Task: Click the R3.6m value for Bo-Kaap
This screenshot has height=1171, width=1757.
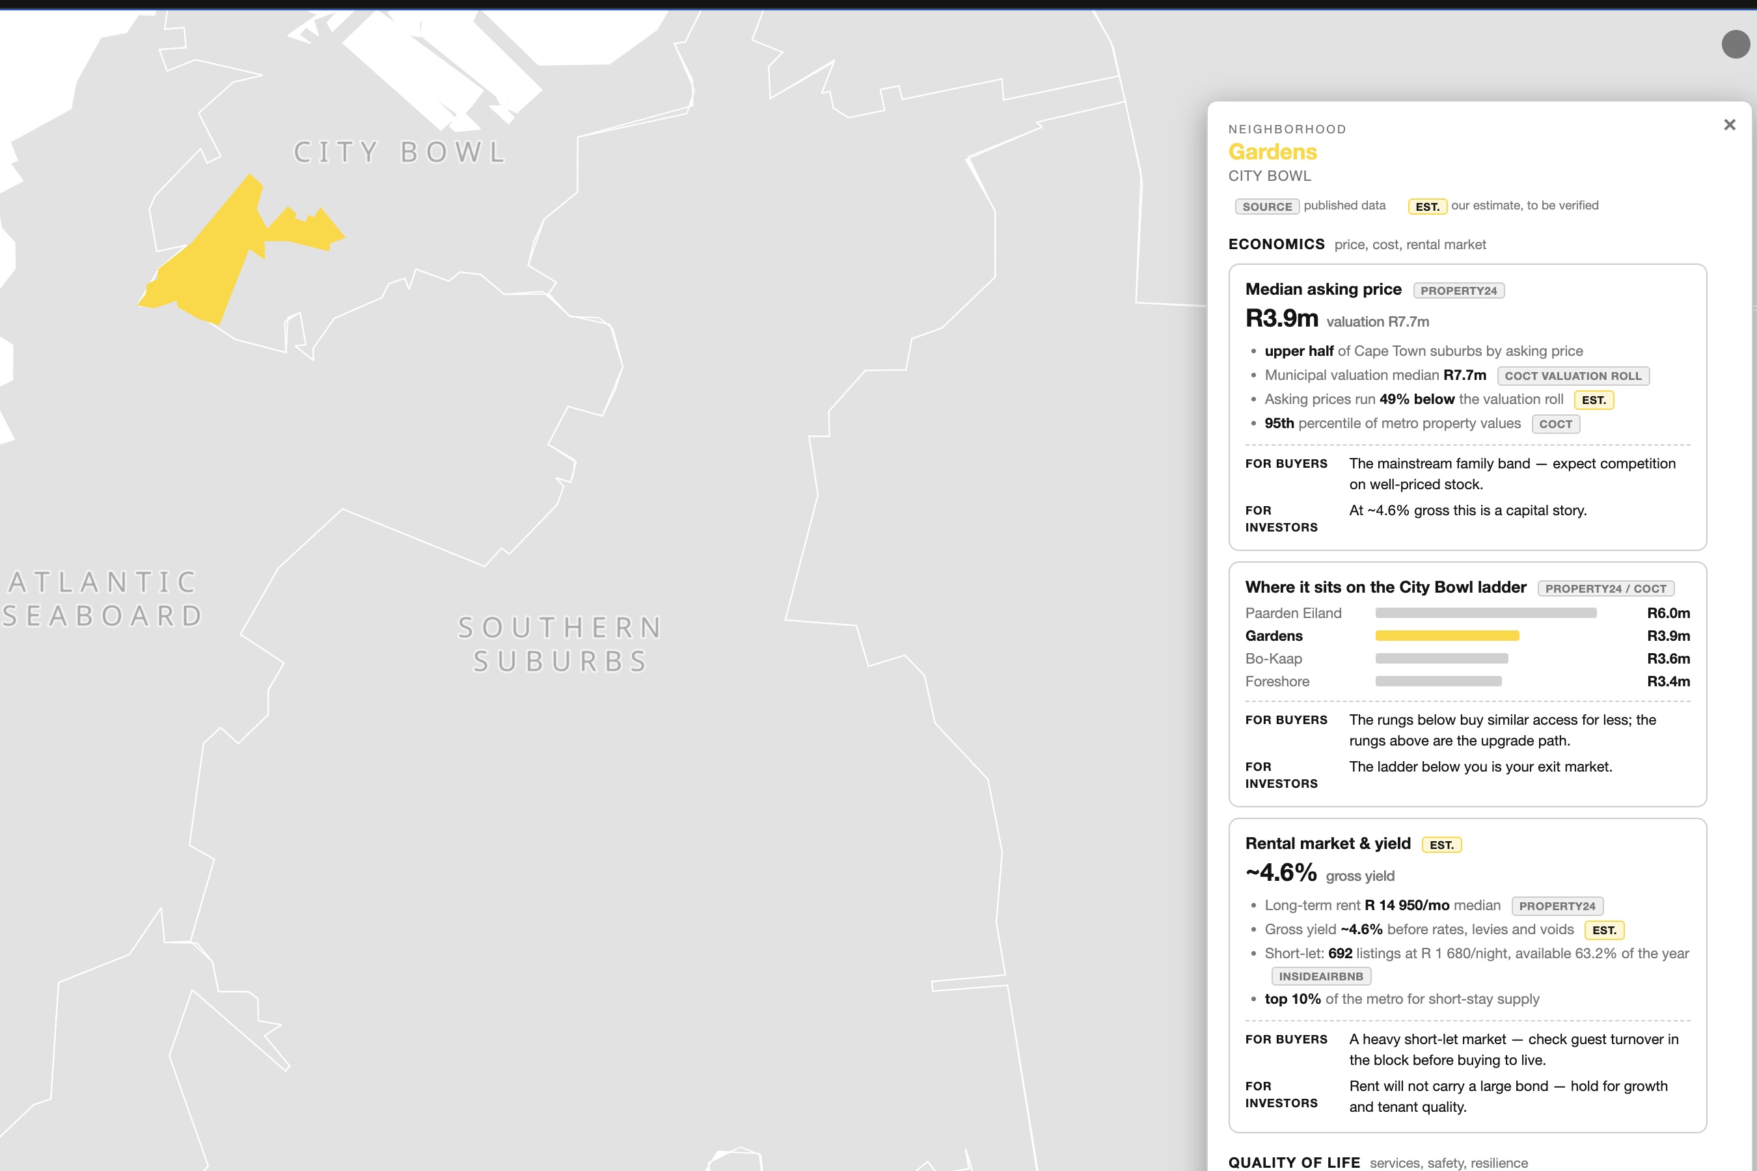Action: [x=1668, y=658]
